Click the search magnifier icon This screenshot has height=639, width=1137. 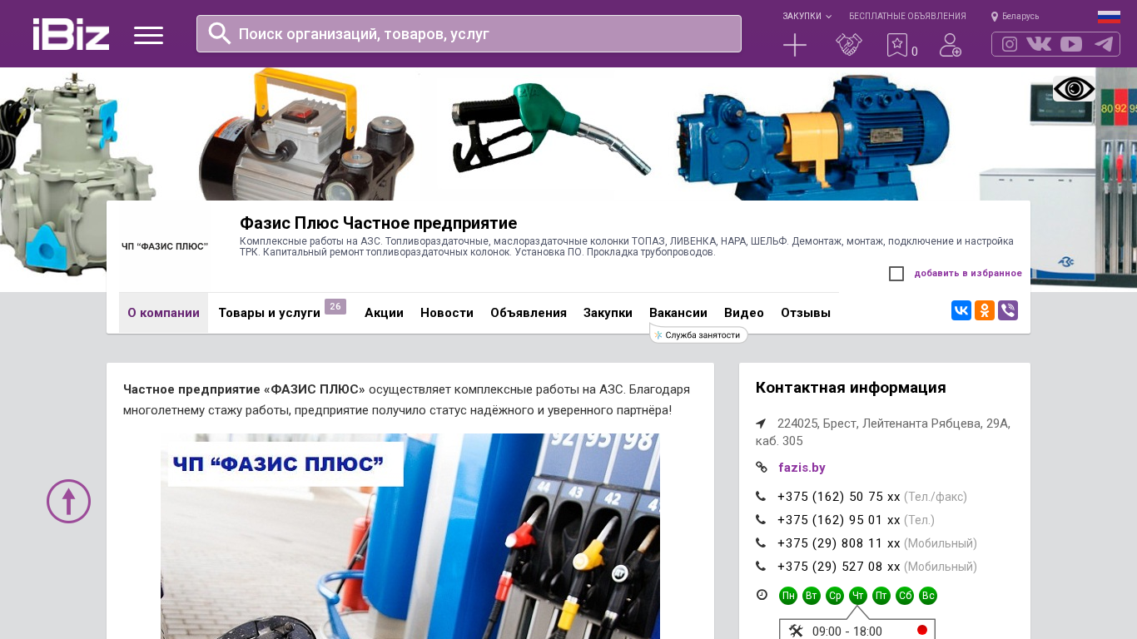pyautogui.click(x=220, y=33)
